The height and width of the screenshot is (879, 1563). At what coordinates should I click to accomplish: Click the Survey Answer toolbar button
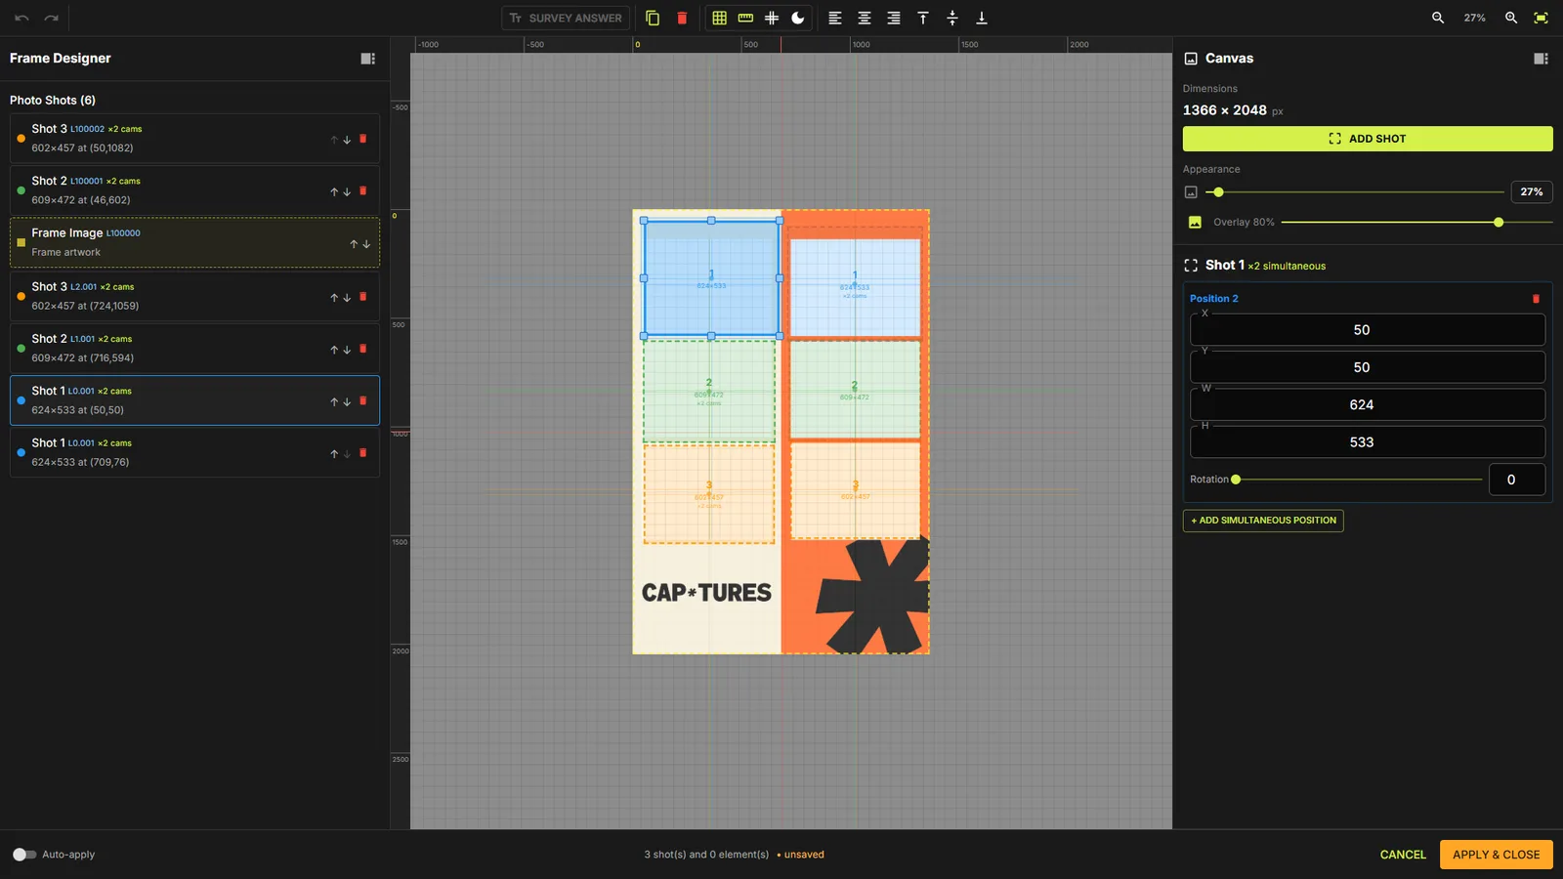[x=566, y=18]
